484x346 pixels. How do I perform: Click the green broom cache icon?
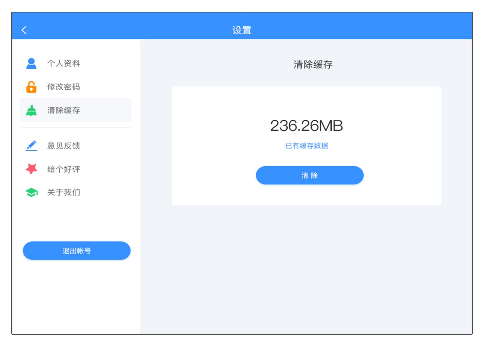(31, 110)
